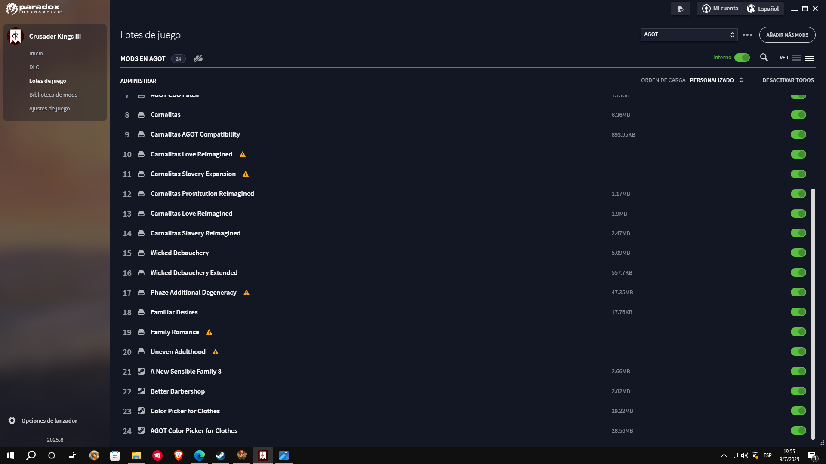
Task: Click the mod list vertical scrollbar
Action: 813,314
